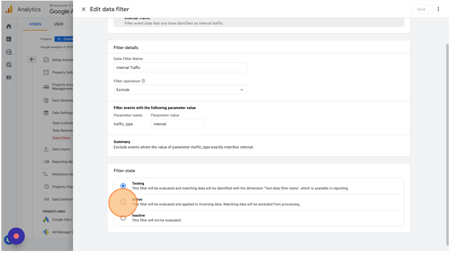
Task: Click the Save button
Action: tap(421, 9)
